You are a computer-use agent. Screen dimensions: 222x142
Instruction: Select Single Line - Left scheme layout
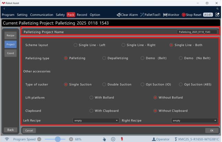[75, 45]
